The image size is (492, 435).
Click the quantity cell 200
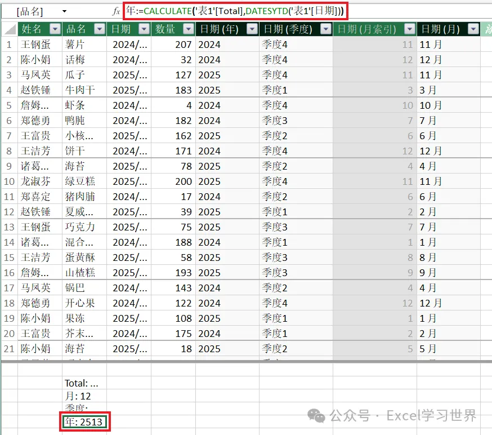(173, 181)
